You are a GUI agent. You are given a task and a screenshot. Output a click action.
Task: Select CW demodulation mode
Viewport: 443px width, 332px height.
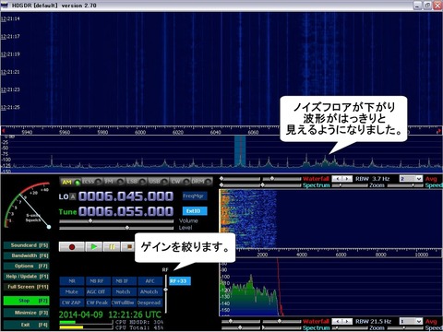179,182
